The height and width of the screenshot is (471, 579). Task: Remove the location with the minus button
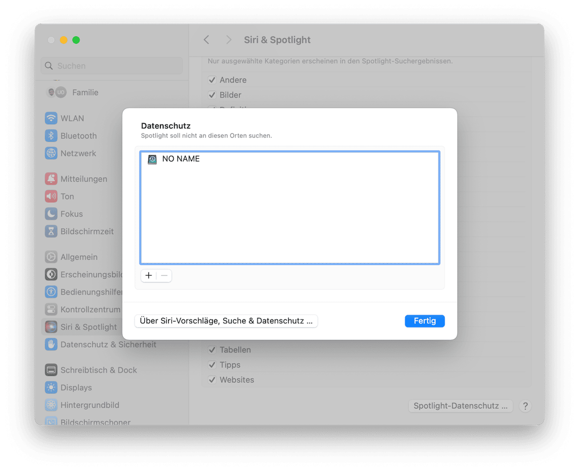click(x=164, y=276)
